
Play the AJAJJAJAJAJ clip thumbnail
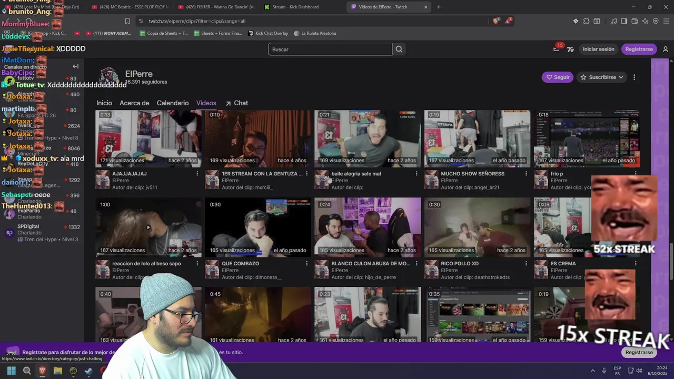pyautogui.click(x=148, y=138)
